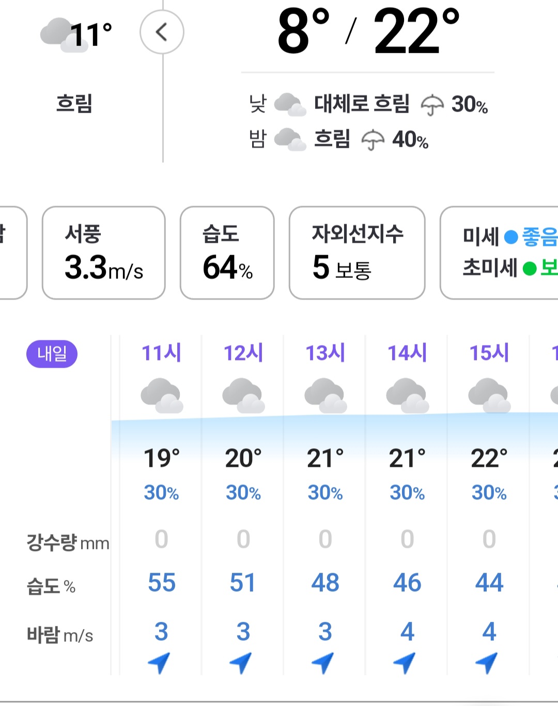This screenshot has width=558, height=706.
Task: Select the 13시 hourly column header
Action: (325, 353)
